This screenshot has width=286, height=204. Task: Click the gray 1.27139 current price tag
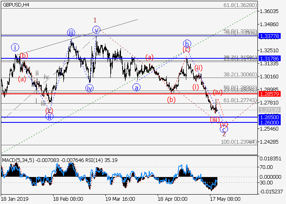(x=269, y=110)
